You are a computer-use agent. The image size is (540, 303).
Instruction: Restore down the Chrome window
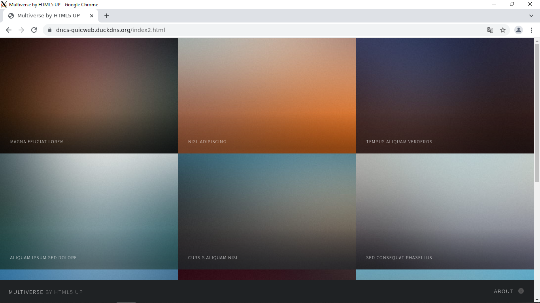(x=512, y=4)
